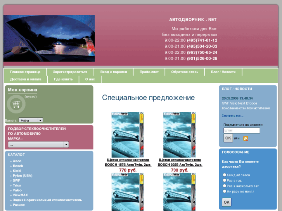The height and width of the screenshot is (211, 282).
Task: Click phone number (901)526-00-26
Action: pyautogui.click(x=202, y=58)
